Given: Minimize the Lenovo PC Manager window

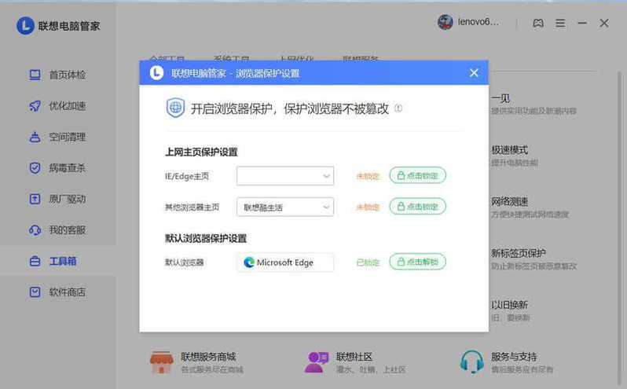Looking at the screenshot, I should 582,24.
